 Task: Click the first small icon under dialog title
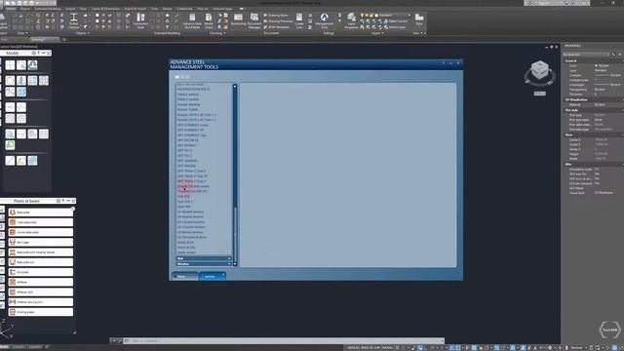[x=177, y=77]
